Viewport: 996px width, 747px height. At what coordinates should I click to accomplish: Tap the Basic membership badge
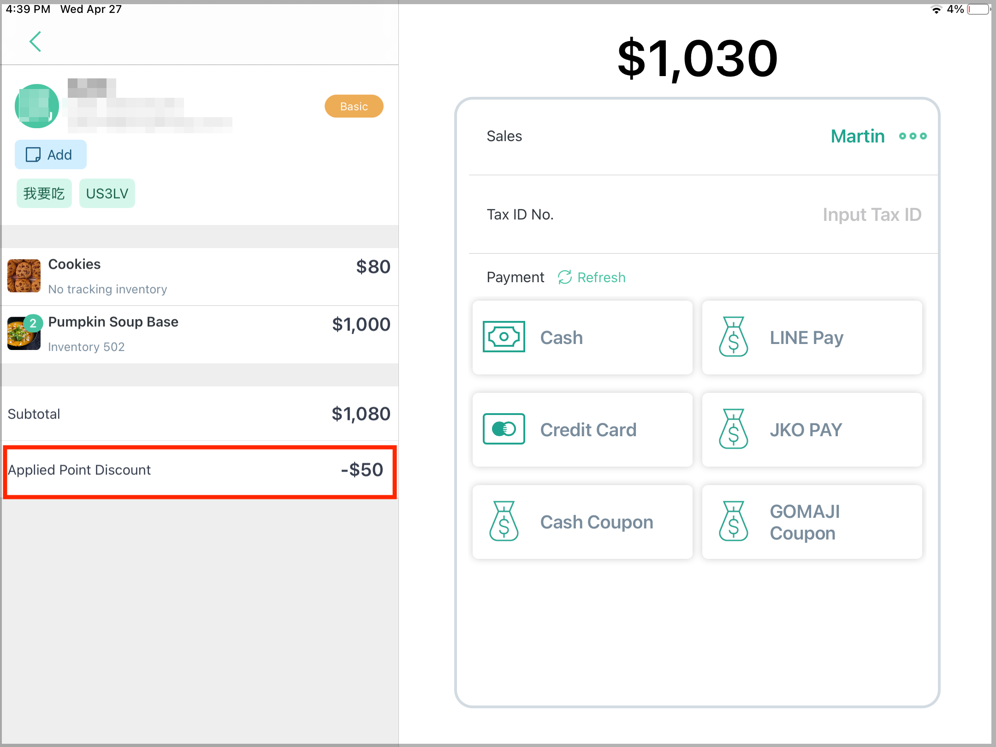pos(354,107)
